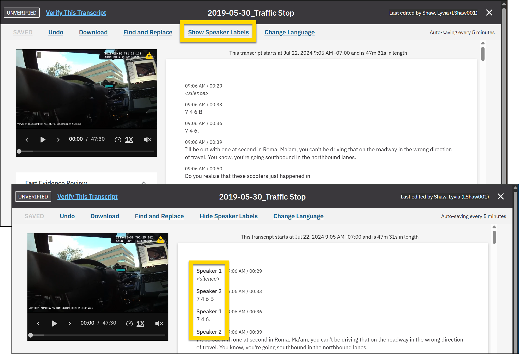Play the video in the top player
519x354 pixels.
pyautogui.click(x=43, y=140)
